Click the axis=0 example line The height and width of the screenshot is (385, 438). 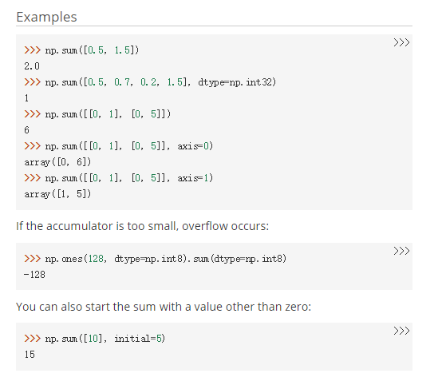click(x=118, y=146)
